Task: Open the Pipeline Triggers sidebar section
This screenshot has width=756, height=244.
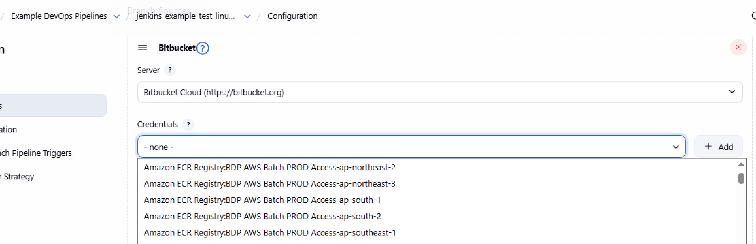Action: (x=36, y=153)
